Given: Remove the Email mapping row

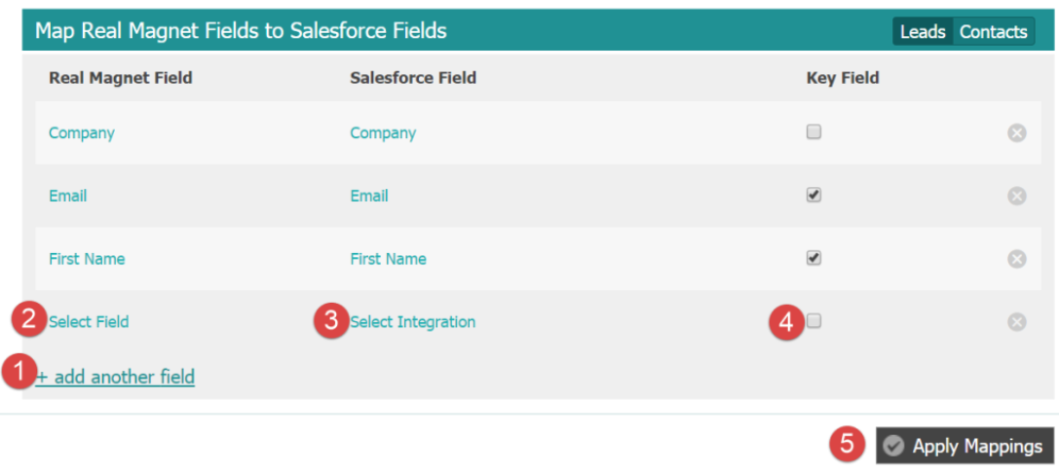Looking at the screenshot, I should (x=1016, y=196).
